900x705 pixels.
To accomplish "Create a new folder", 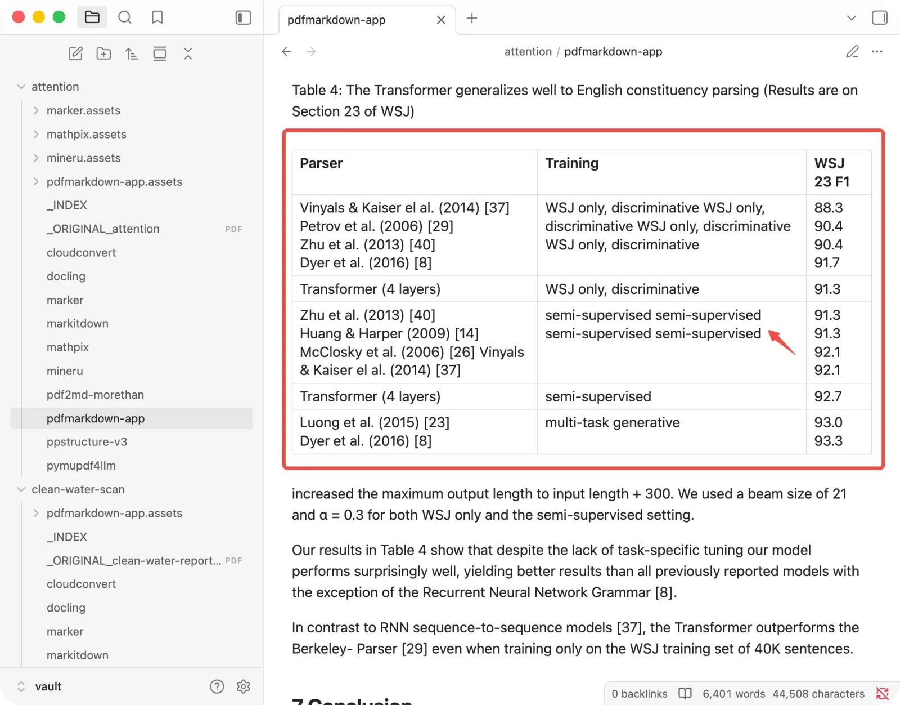I will click(x=103, y=53).
